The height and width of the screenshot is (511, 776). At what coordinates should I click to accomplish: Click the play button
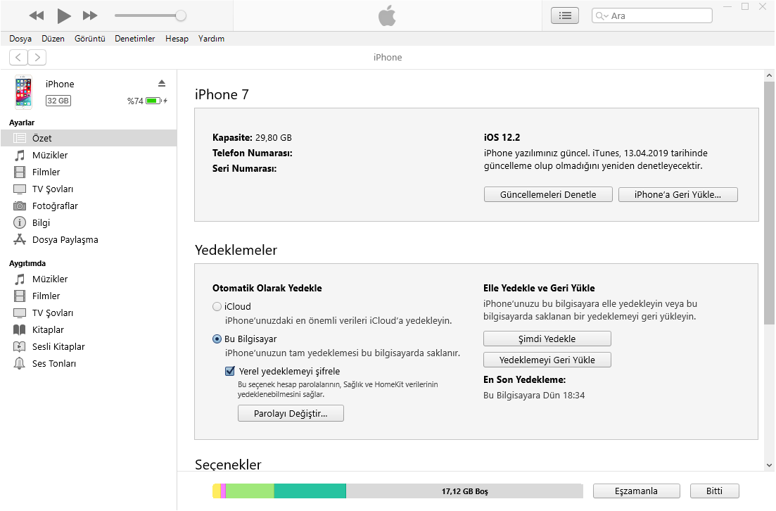[64, 16]
